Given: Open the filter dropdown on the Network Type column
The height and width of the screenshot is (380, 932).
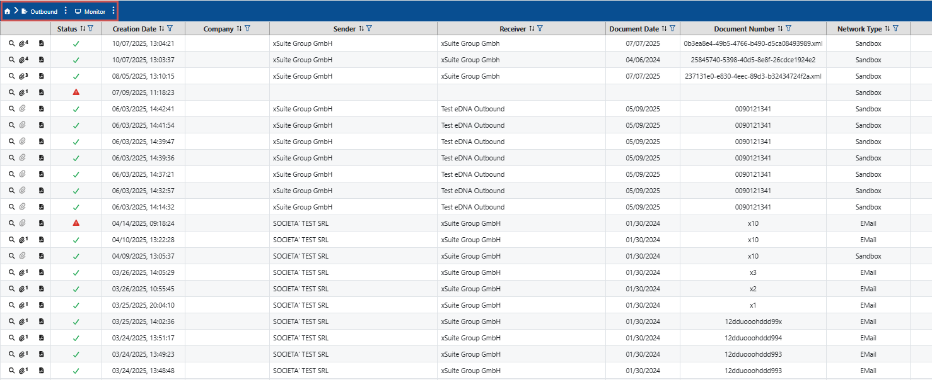Looking at the screenshot, I should (895, 28).
